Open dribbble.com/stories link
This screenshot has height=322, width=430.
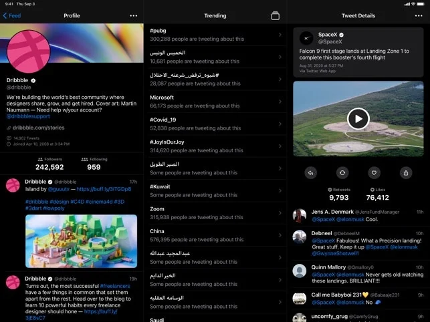(38, 128)
